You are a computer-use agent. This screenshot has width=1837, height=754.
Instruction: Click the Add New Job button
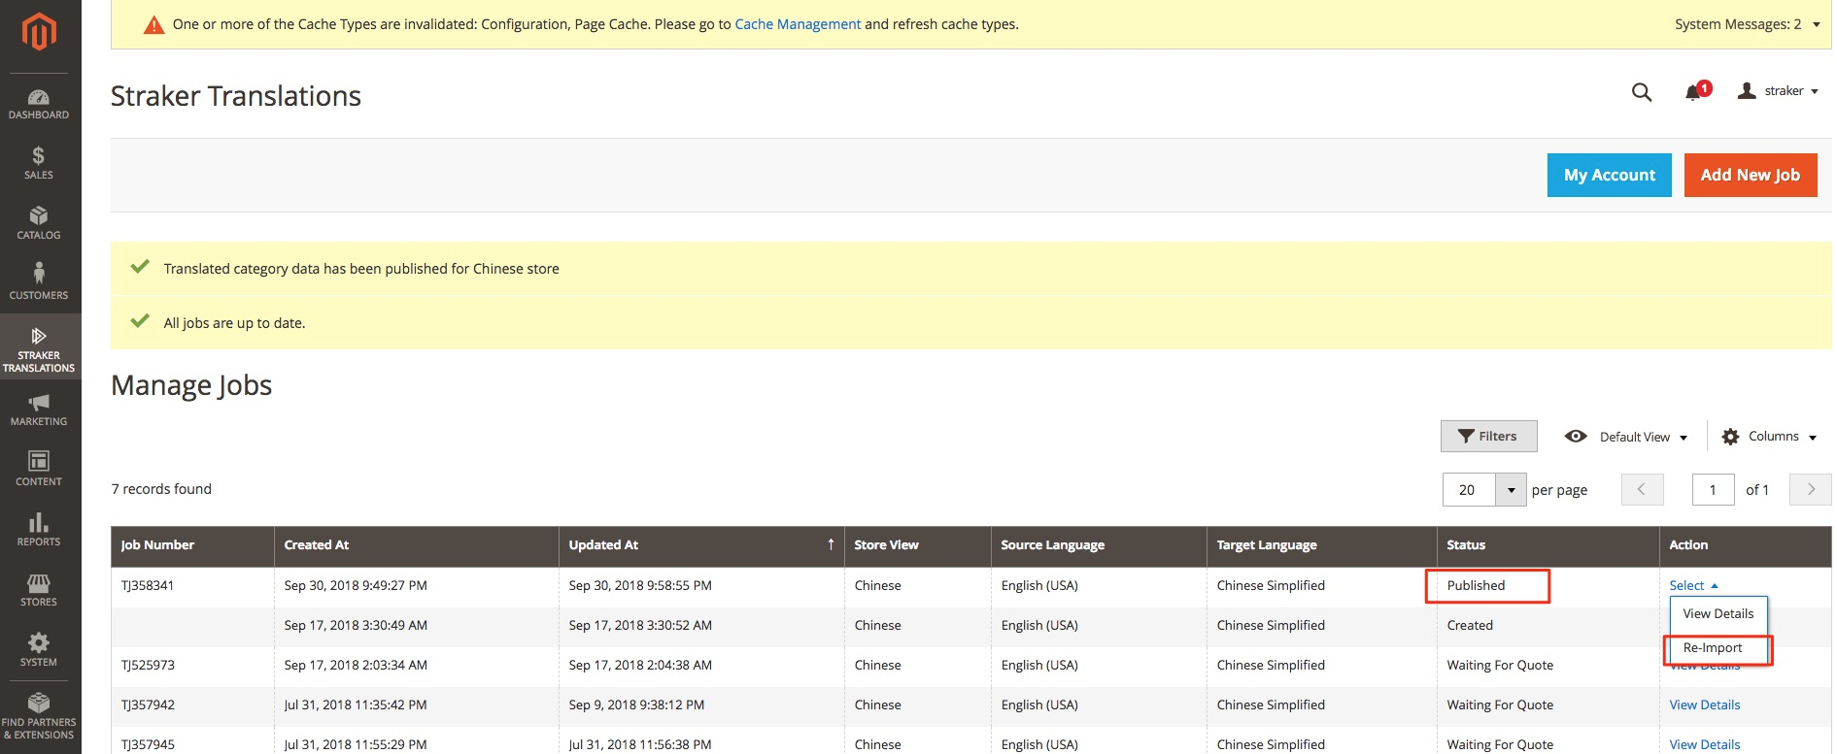click(1750, 175)
